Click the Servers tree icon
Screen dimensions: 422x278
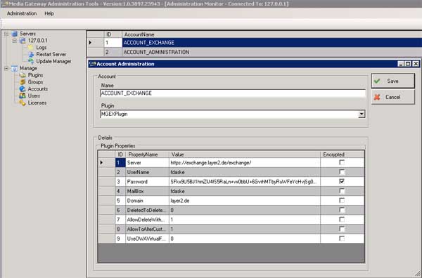coord(15,34)
